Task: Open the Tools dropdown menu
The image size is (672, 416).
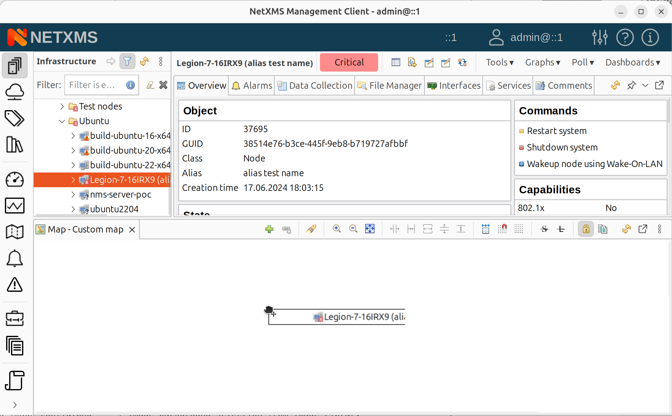Action: [x=499, y=62]
